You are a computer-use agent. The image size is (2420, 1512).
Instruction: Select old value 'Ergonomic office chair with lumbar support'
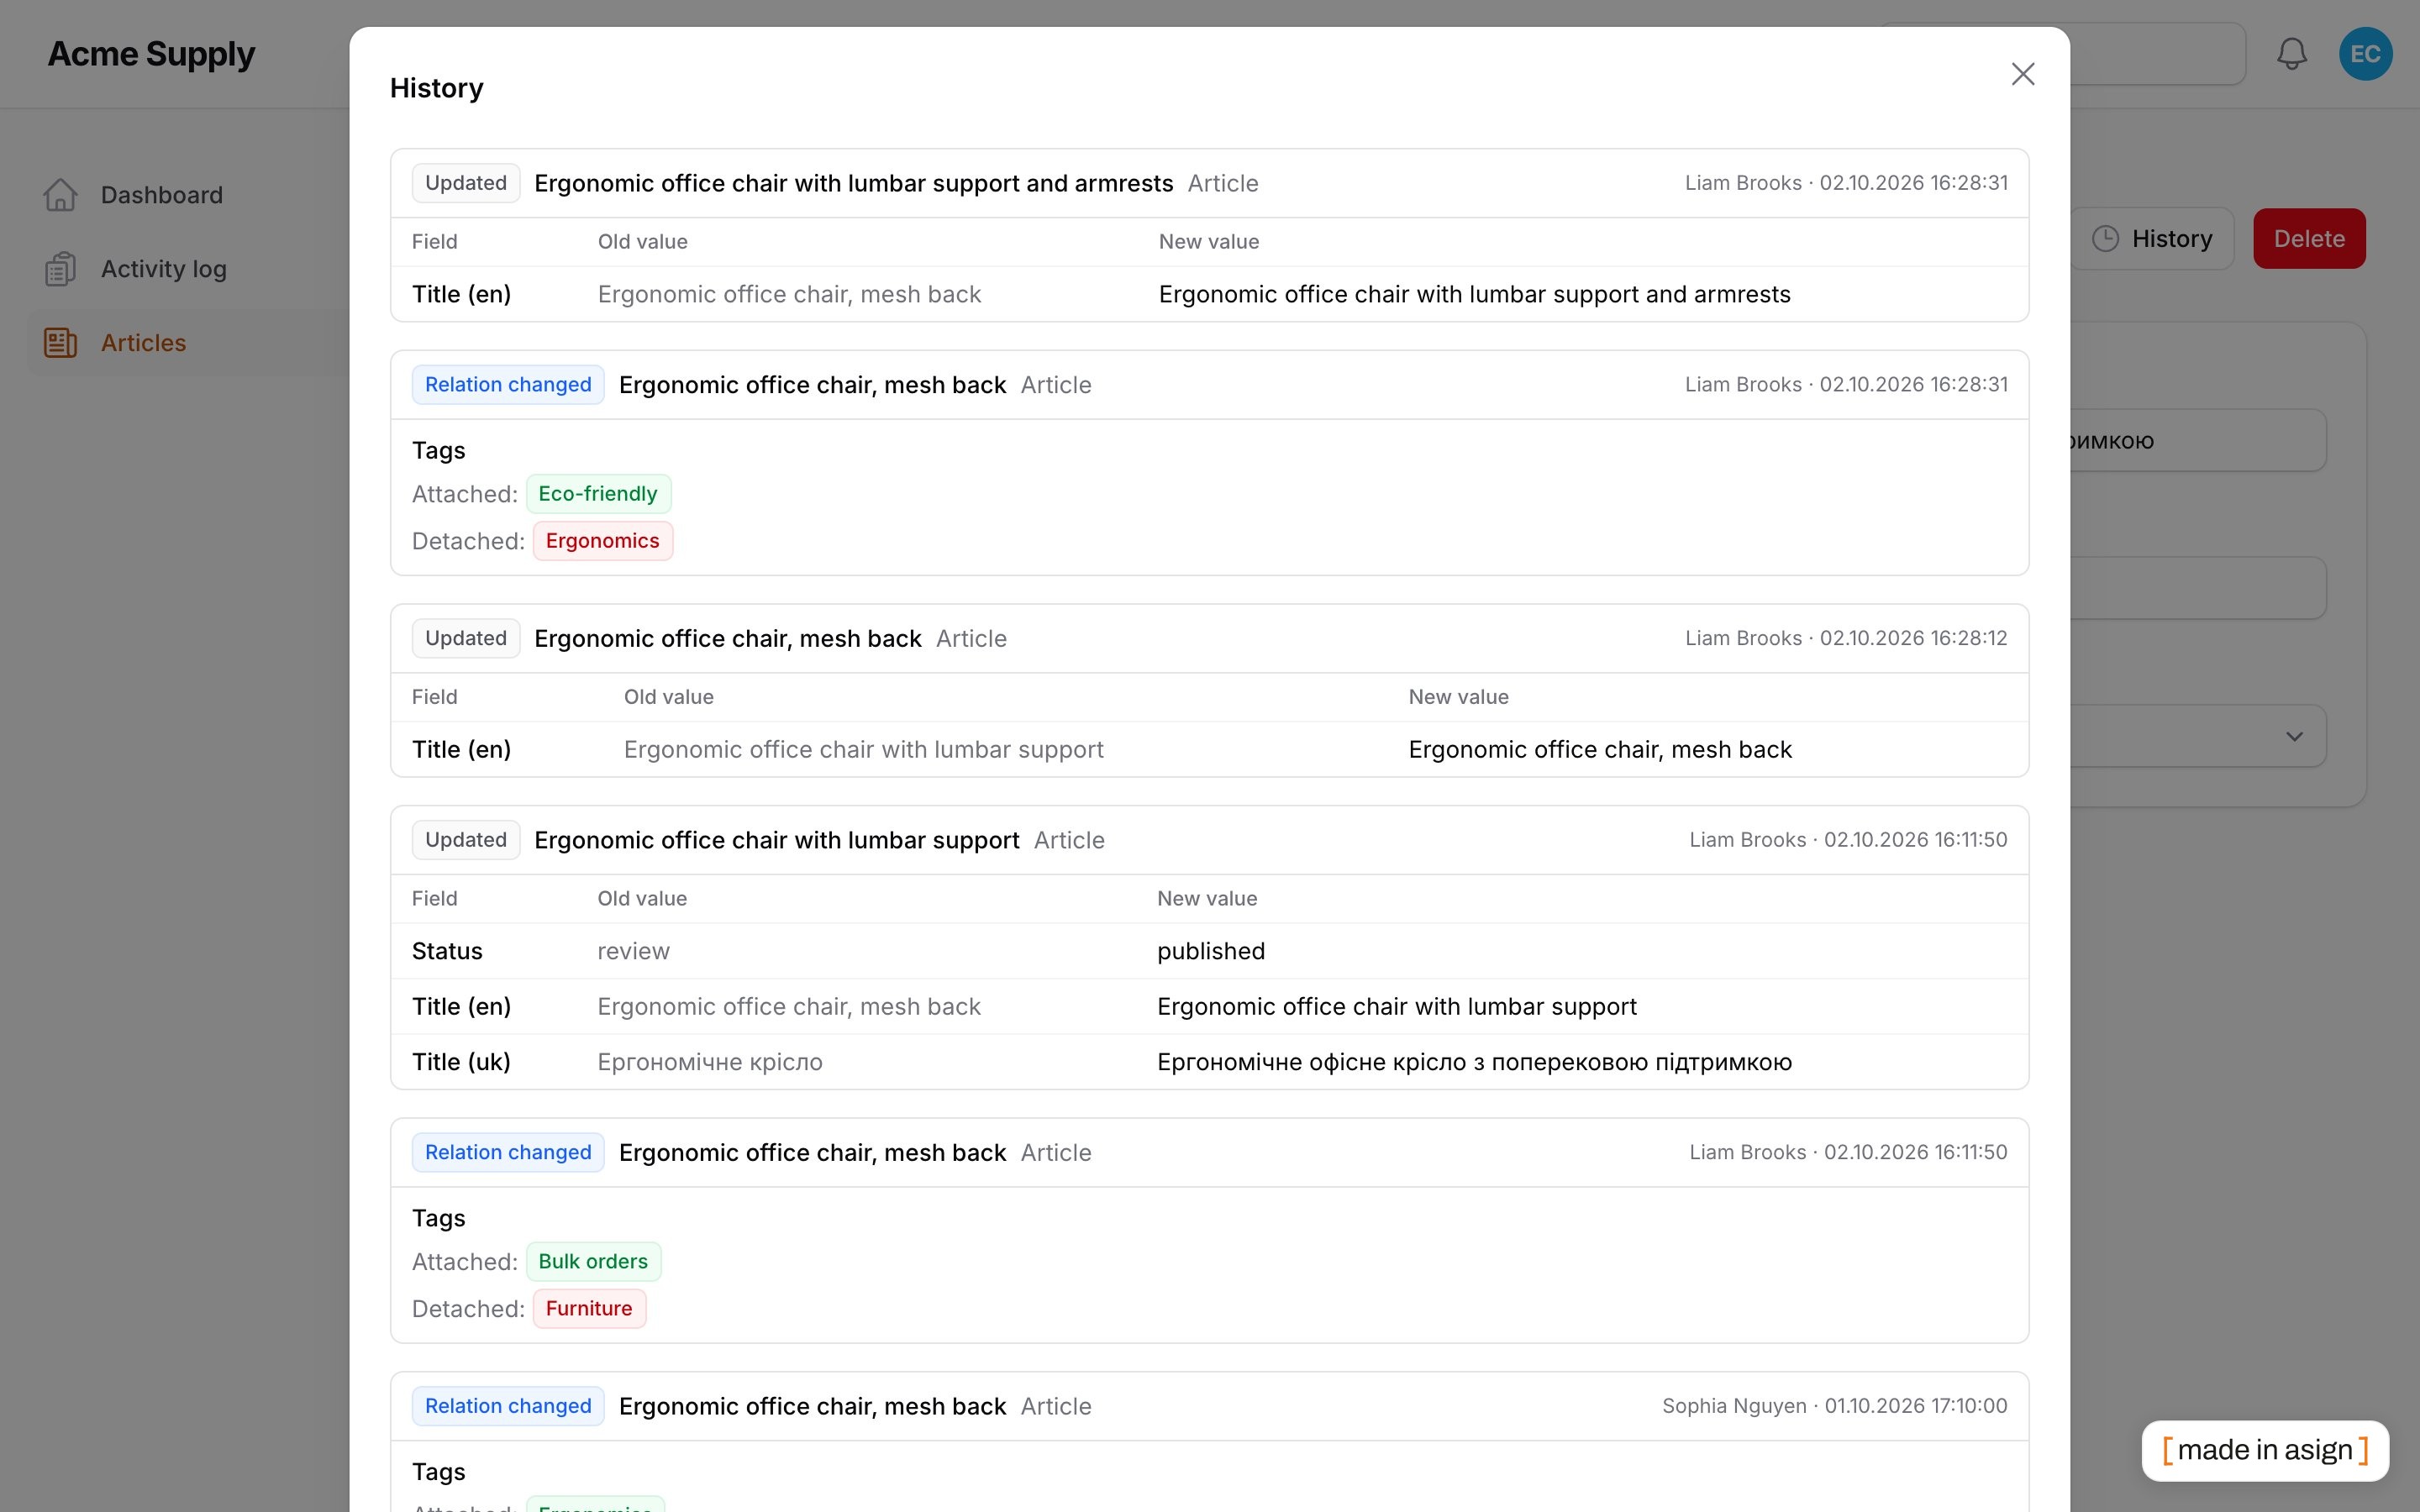click(863, 750)
